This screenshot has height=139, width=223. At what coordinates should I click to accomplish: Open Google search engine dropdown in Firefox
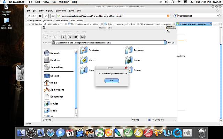176,16
